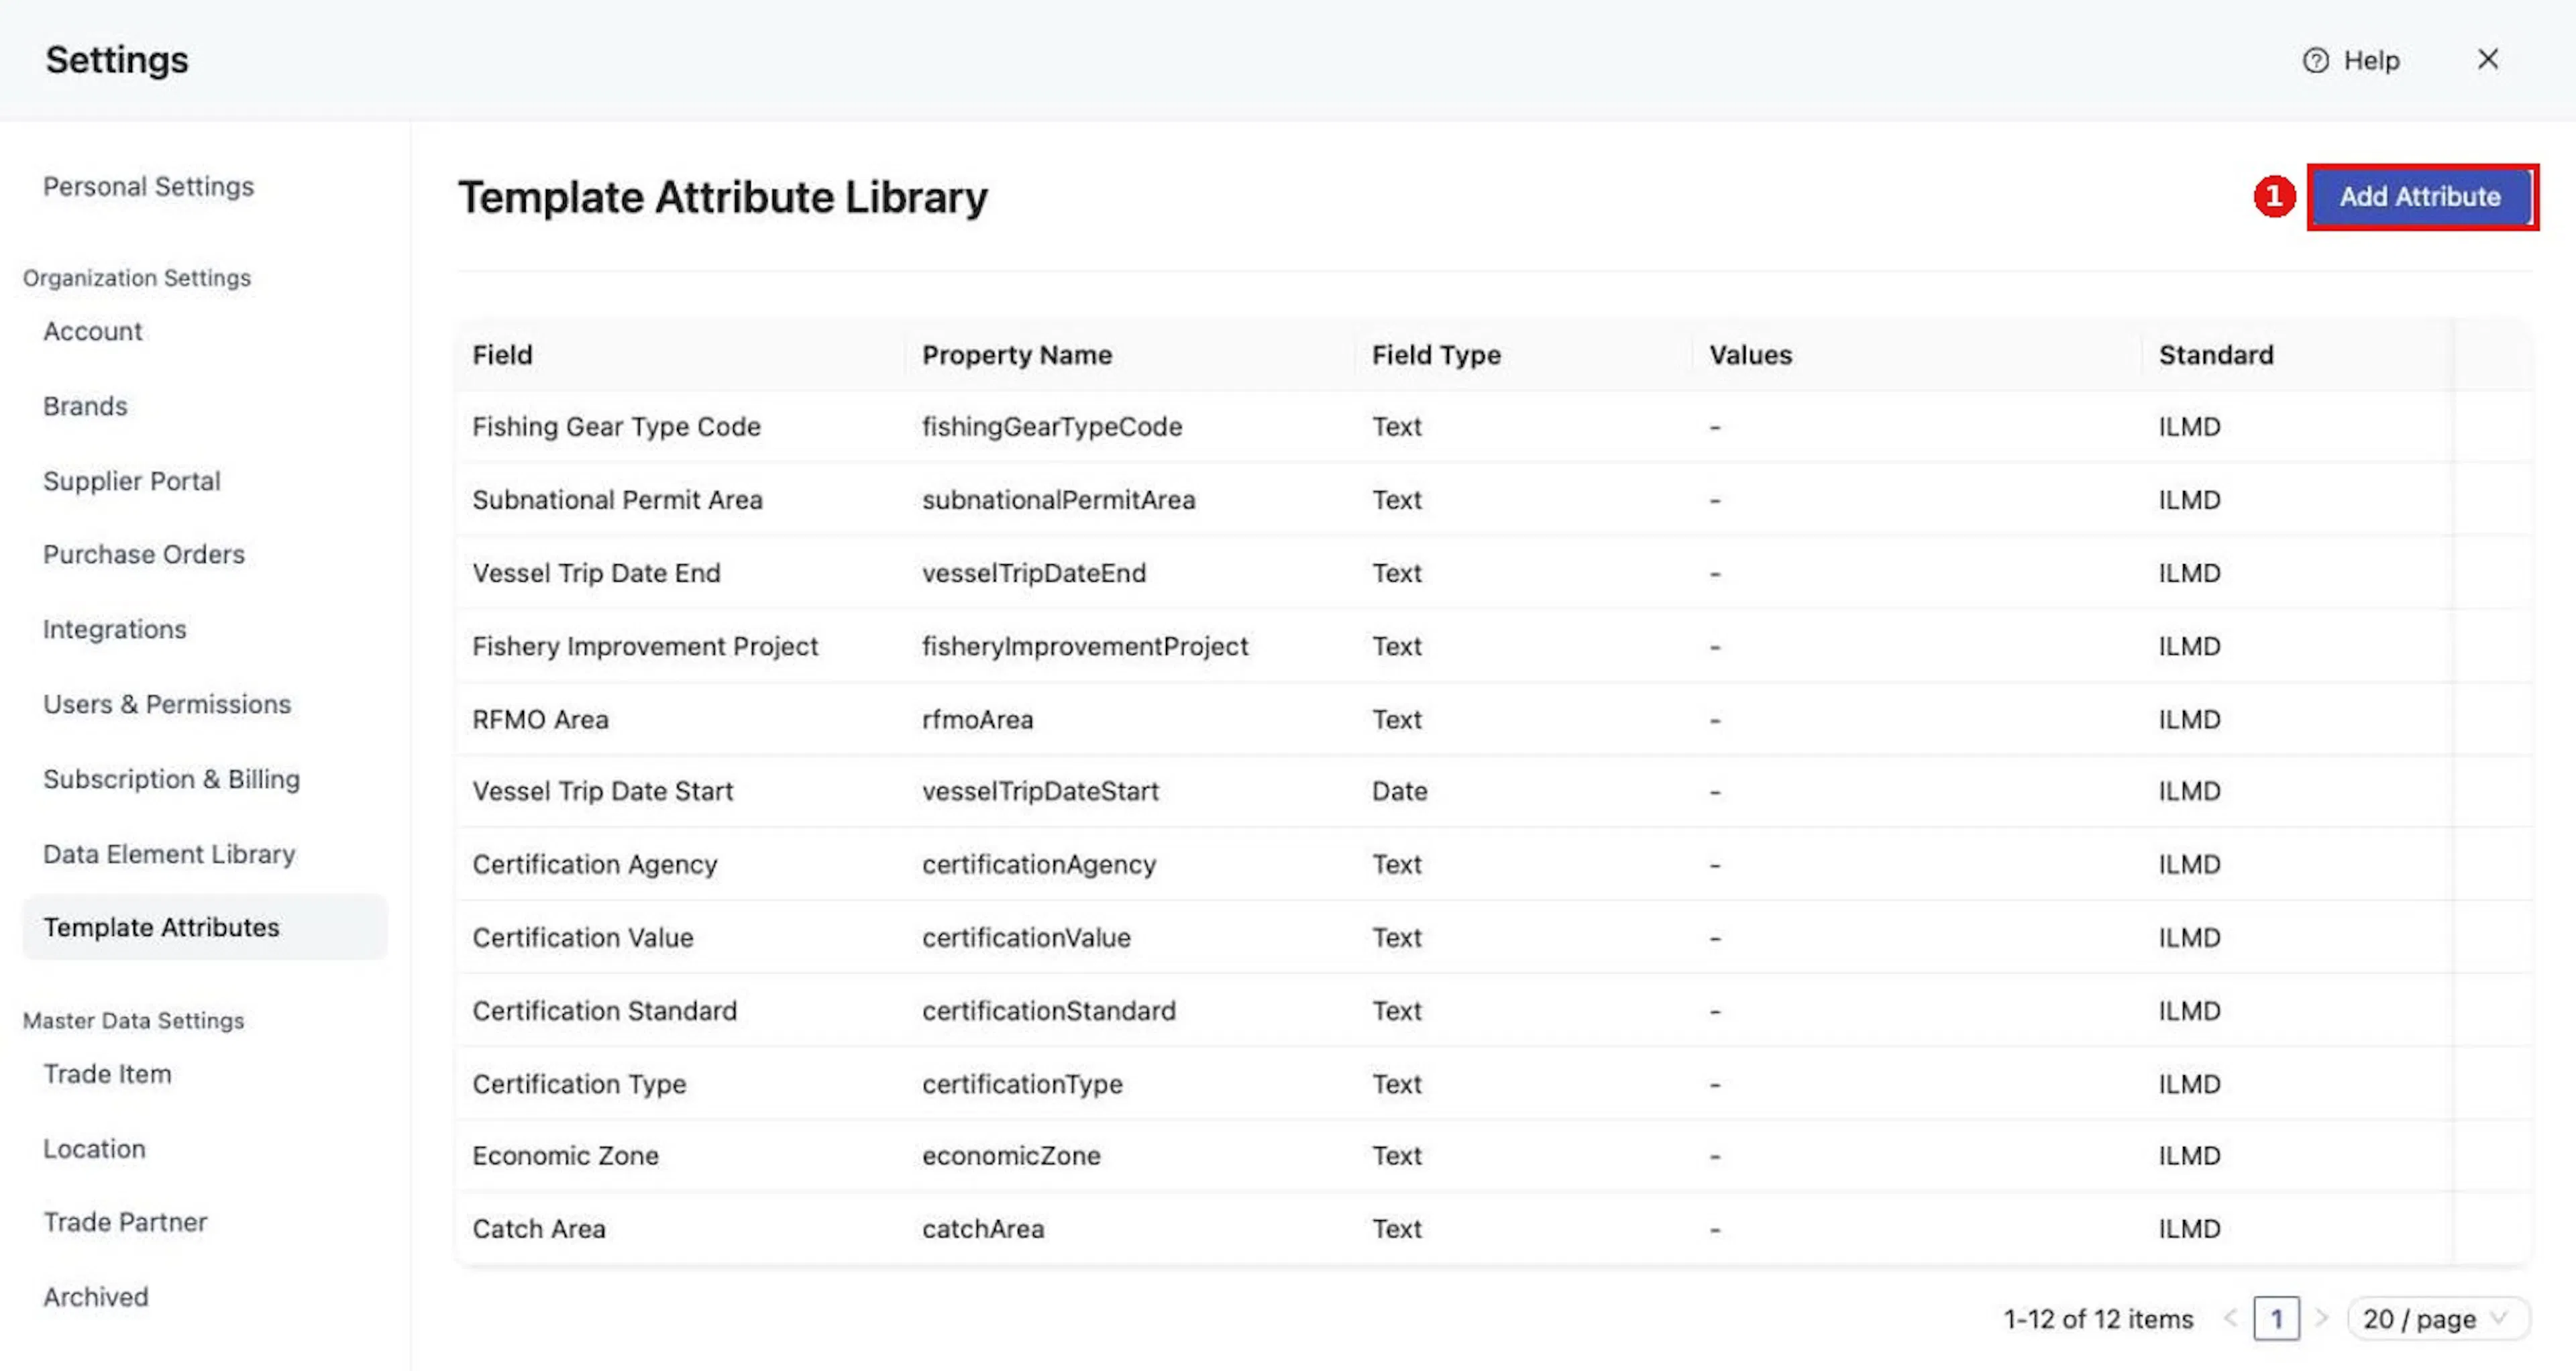
Task: Select the Certification Standard row
Action: tap(1494, 1011)
